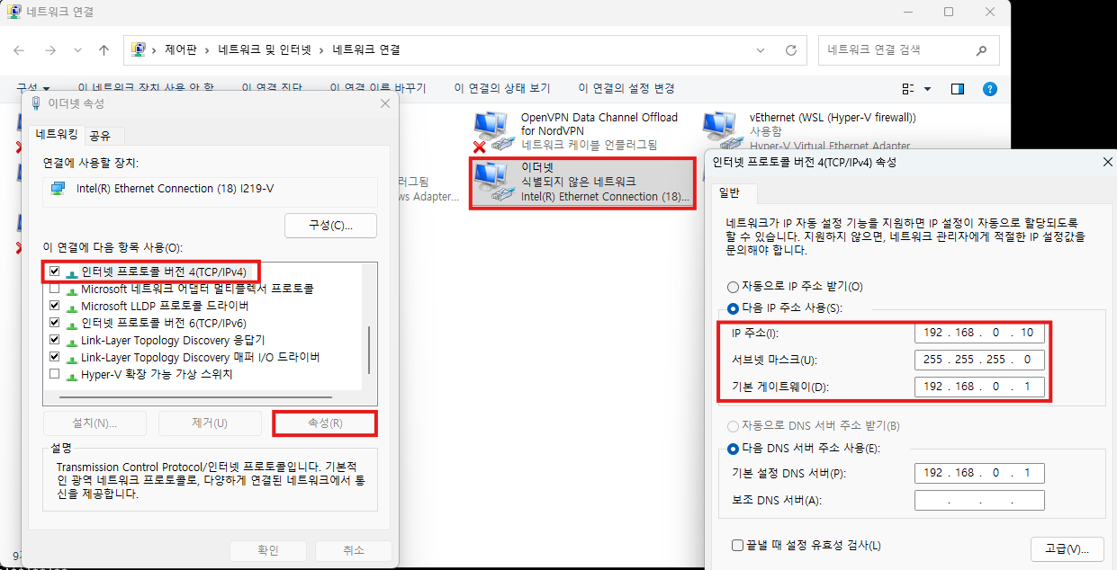Expand the address bar history dropdown
Screen dimensions: 1117x570
coord(761,50)
